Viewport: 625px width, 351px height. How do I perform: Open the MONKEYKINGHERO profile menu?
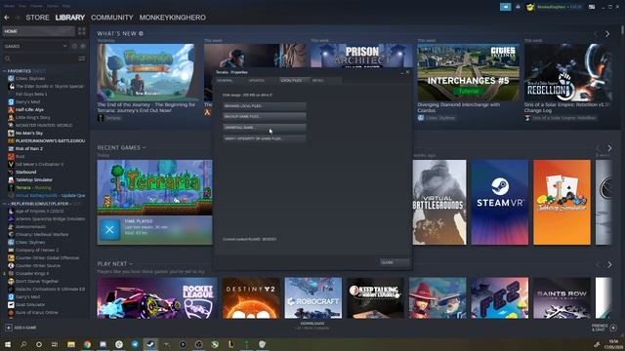coord(173,18)
